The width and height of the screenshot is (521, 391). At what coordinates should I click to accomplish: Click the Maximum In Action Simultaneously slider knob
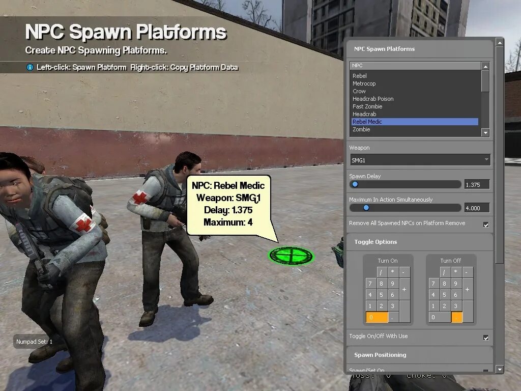pos(366,208)
